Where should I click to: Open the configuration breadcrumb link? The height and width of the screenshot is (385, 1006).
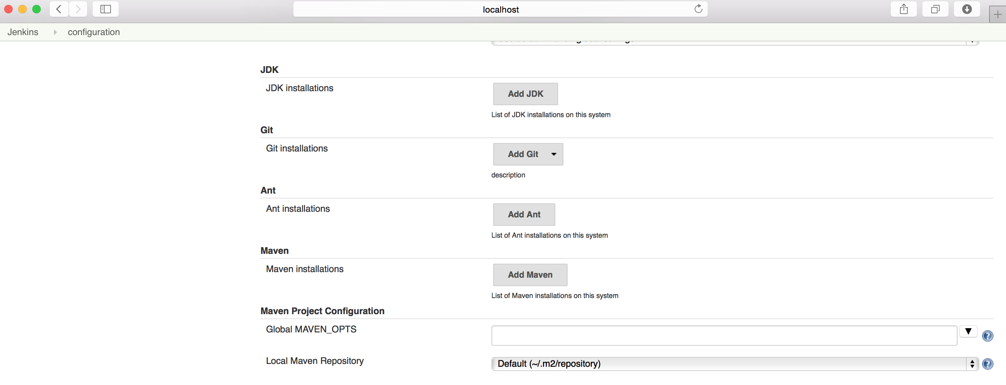(94, 32)
